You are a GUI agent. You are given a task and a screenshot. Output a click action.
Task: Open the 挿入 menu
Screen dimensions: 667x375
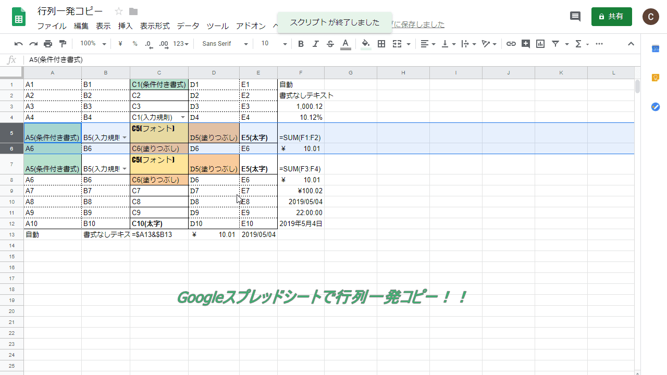tap(125, 26)
